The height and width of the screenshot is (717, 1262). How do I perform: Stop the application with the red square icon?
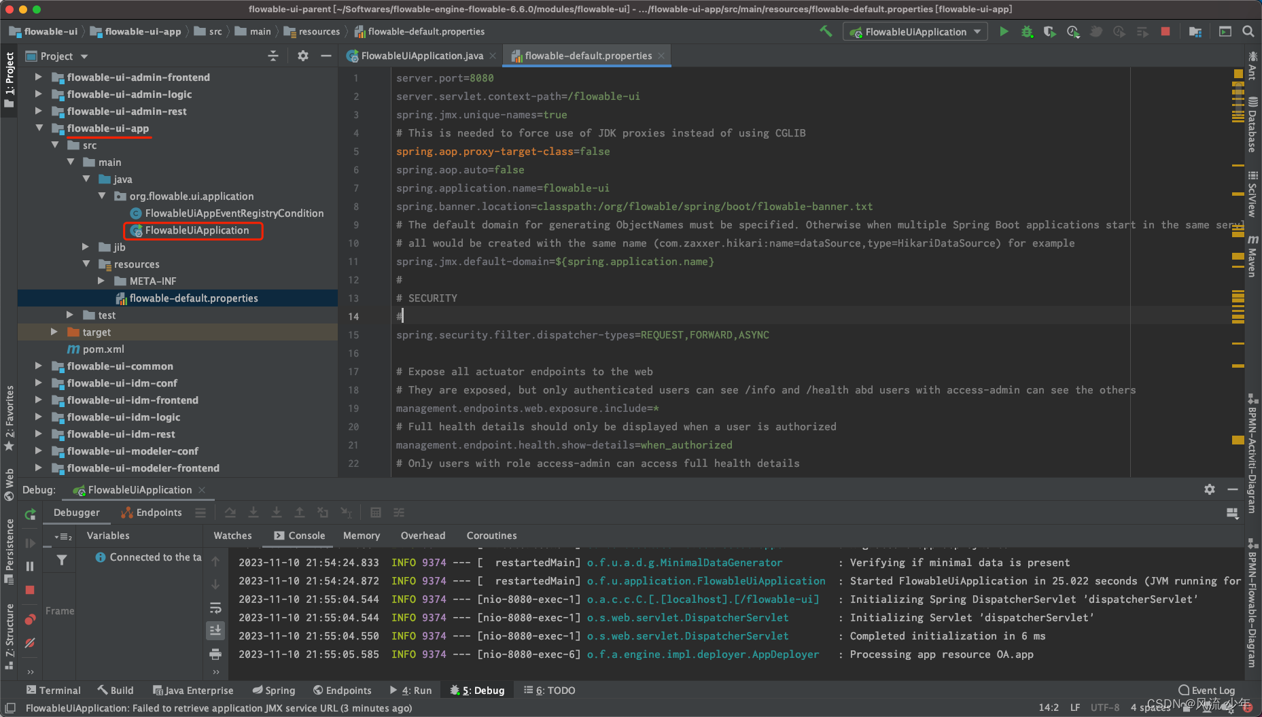[x=1166, y=31]
